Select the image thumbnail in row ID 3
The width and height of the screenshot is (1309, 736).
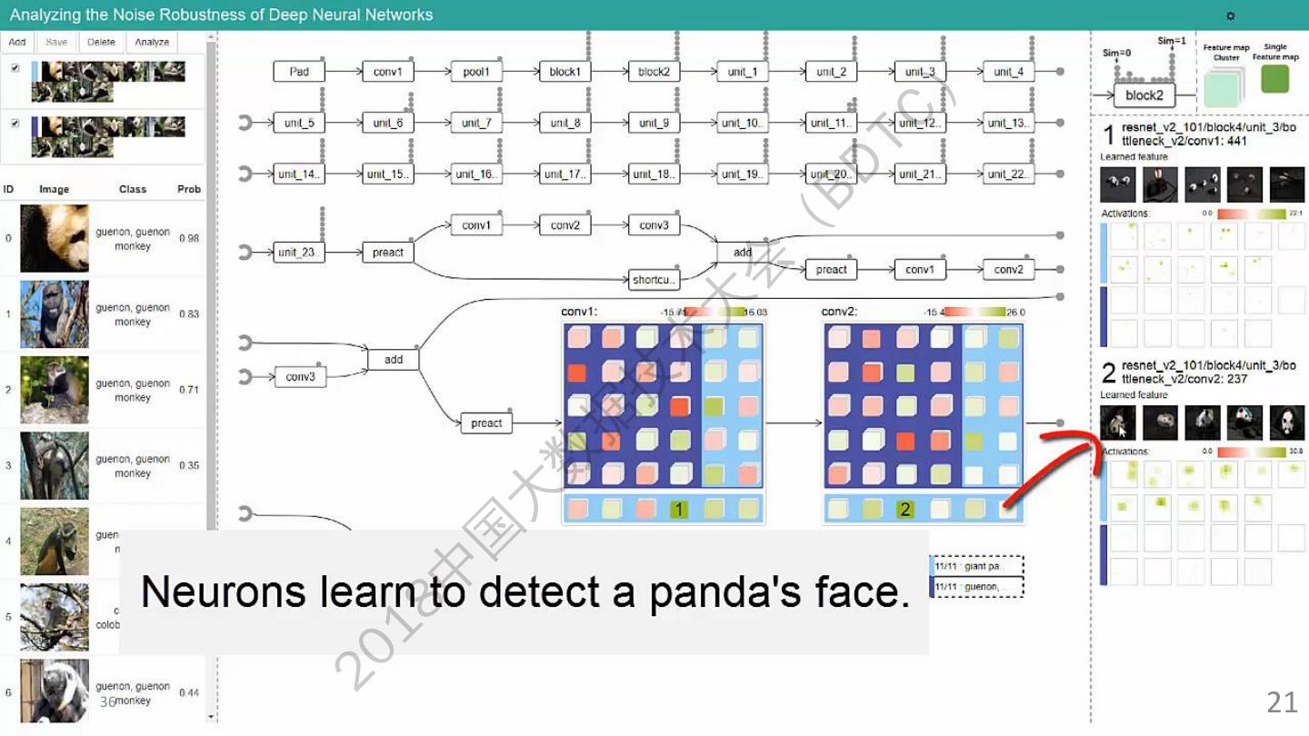(55, 465)
